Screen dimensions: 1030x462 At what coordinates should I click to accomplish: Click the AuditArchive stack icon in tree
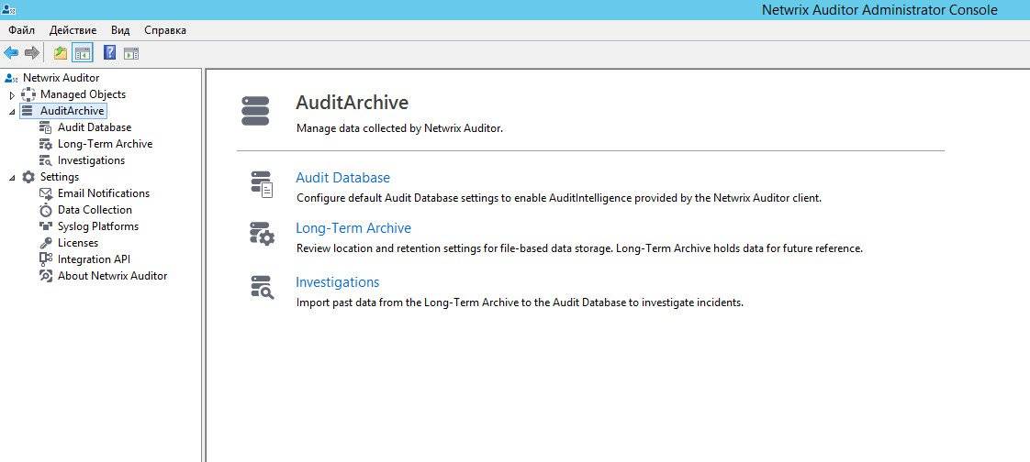28,111
